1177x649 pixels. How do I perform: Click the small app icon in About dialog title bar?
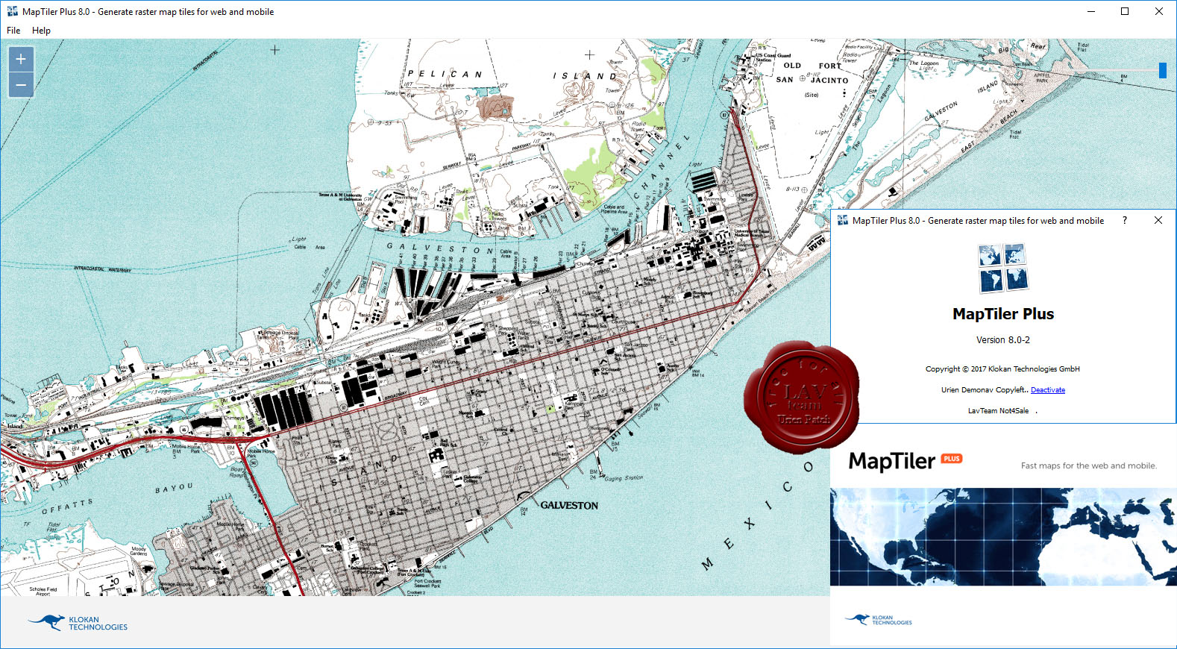click(x=843, y=220)
